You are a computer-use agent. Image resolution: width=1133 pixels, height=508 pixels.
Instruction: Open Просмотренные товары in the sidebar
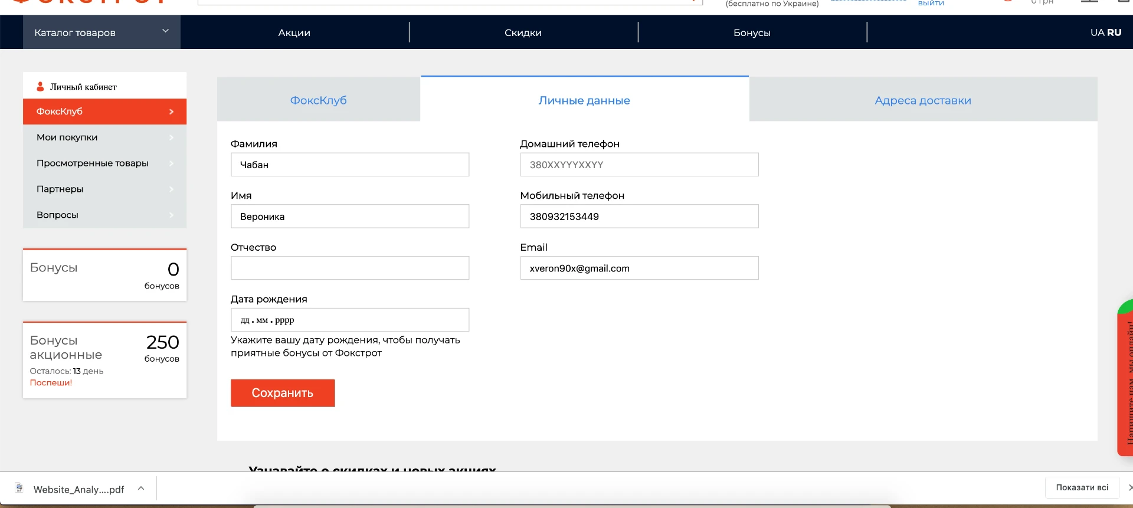point(104,163)
